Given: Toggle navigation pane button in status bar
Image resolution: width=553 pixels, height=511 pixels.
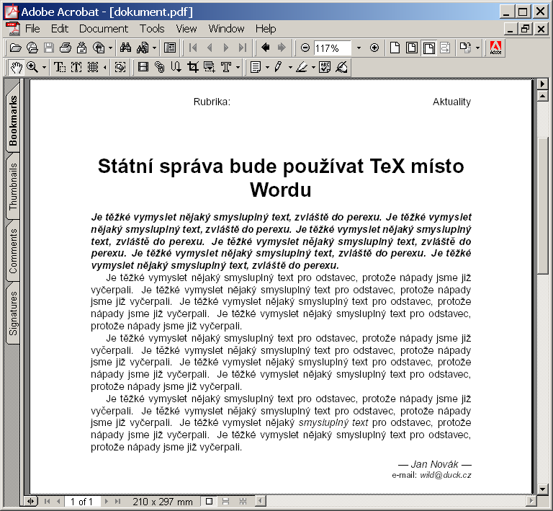Looking at the screenshot, I should click(x=31, y=502).
